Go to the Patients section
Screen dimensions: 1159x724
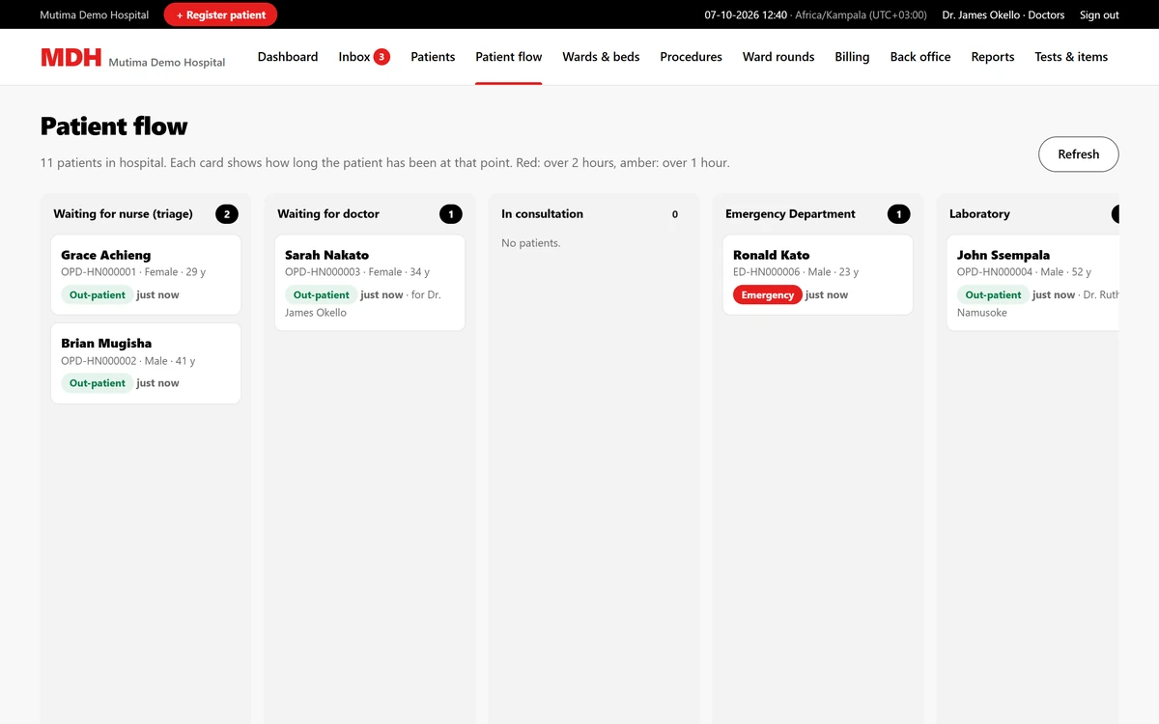[x=433, y=57]
